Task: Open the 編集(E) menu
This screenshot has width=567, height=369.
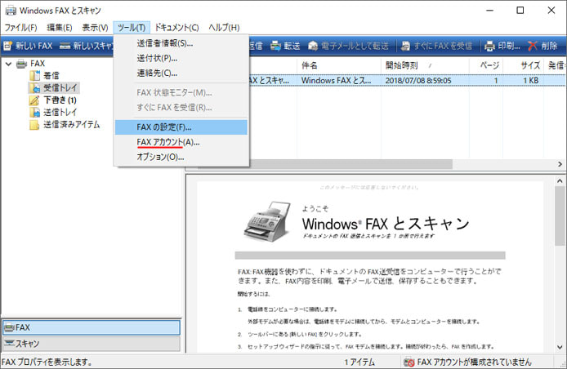Action: [60, 28]
